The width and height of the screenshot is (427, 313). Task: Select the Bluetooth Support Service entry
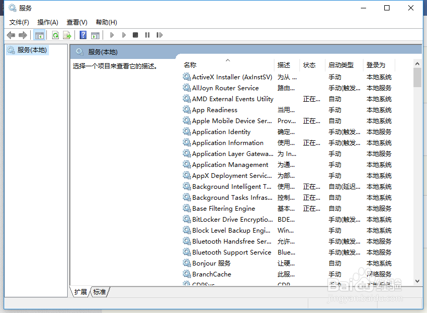pyautogui.click(x=231, y=252)
